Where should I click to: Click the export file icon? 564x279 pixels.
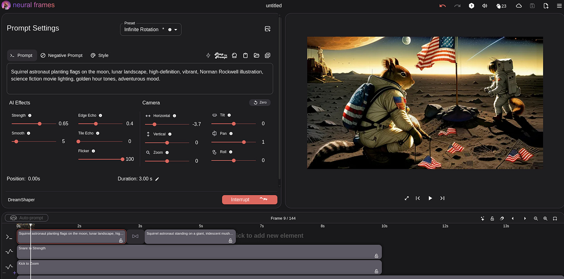click(x=546, y=6)
